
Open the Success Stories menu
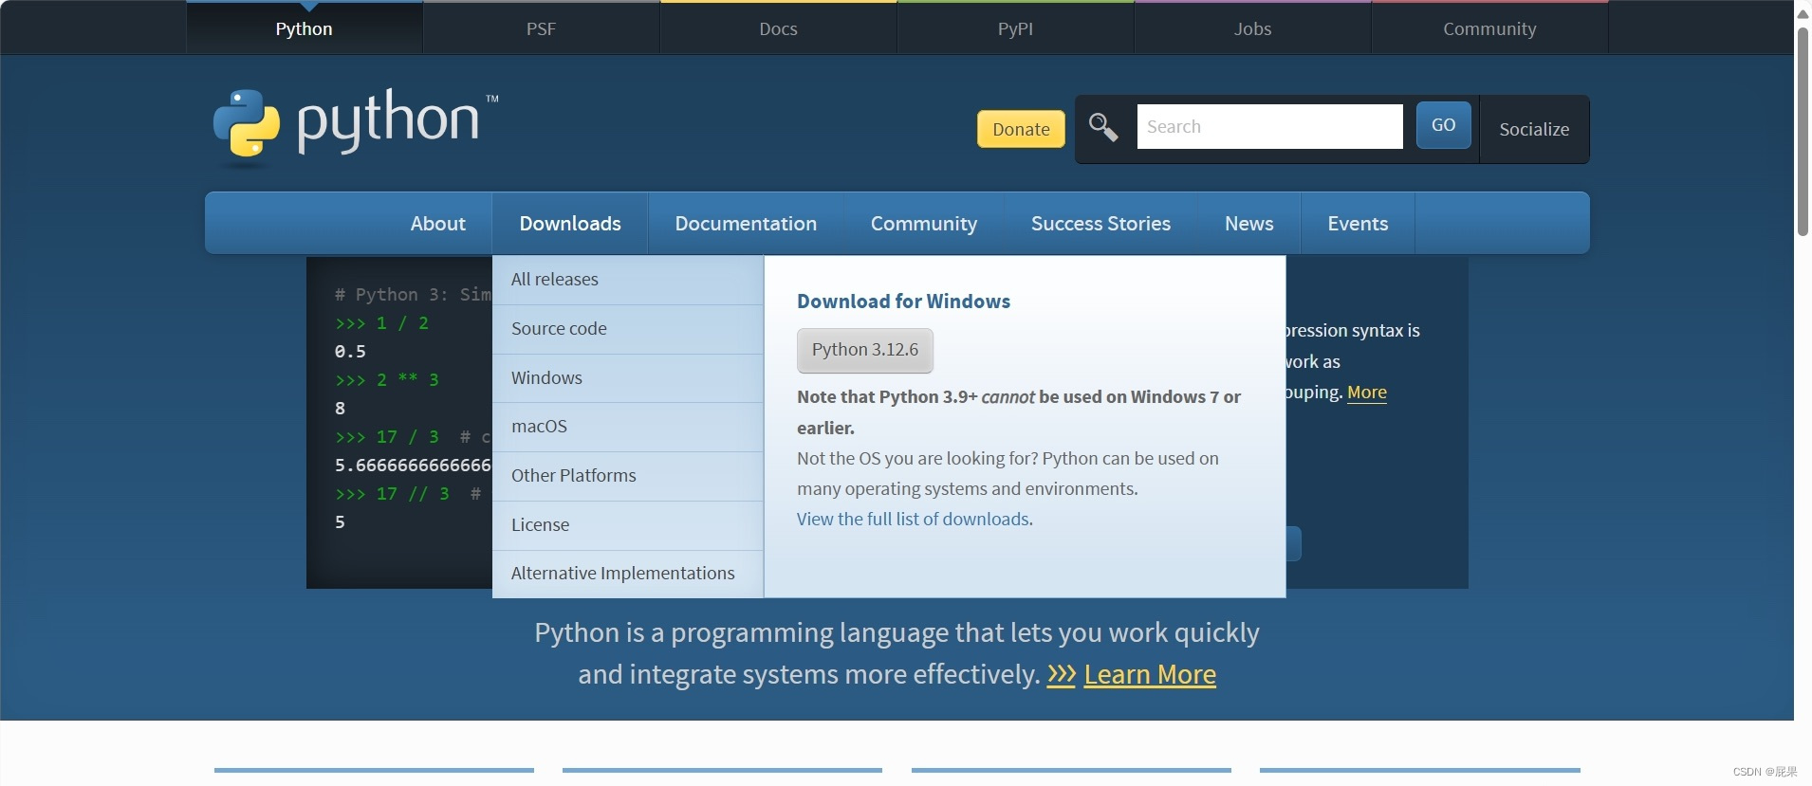coord(1100,224)
